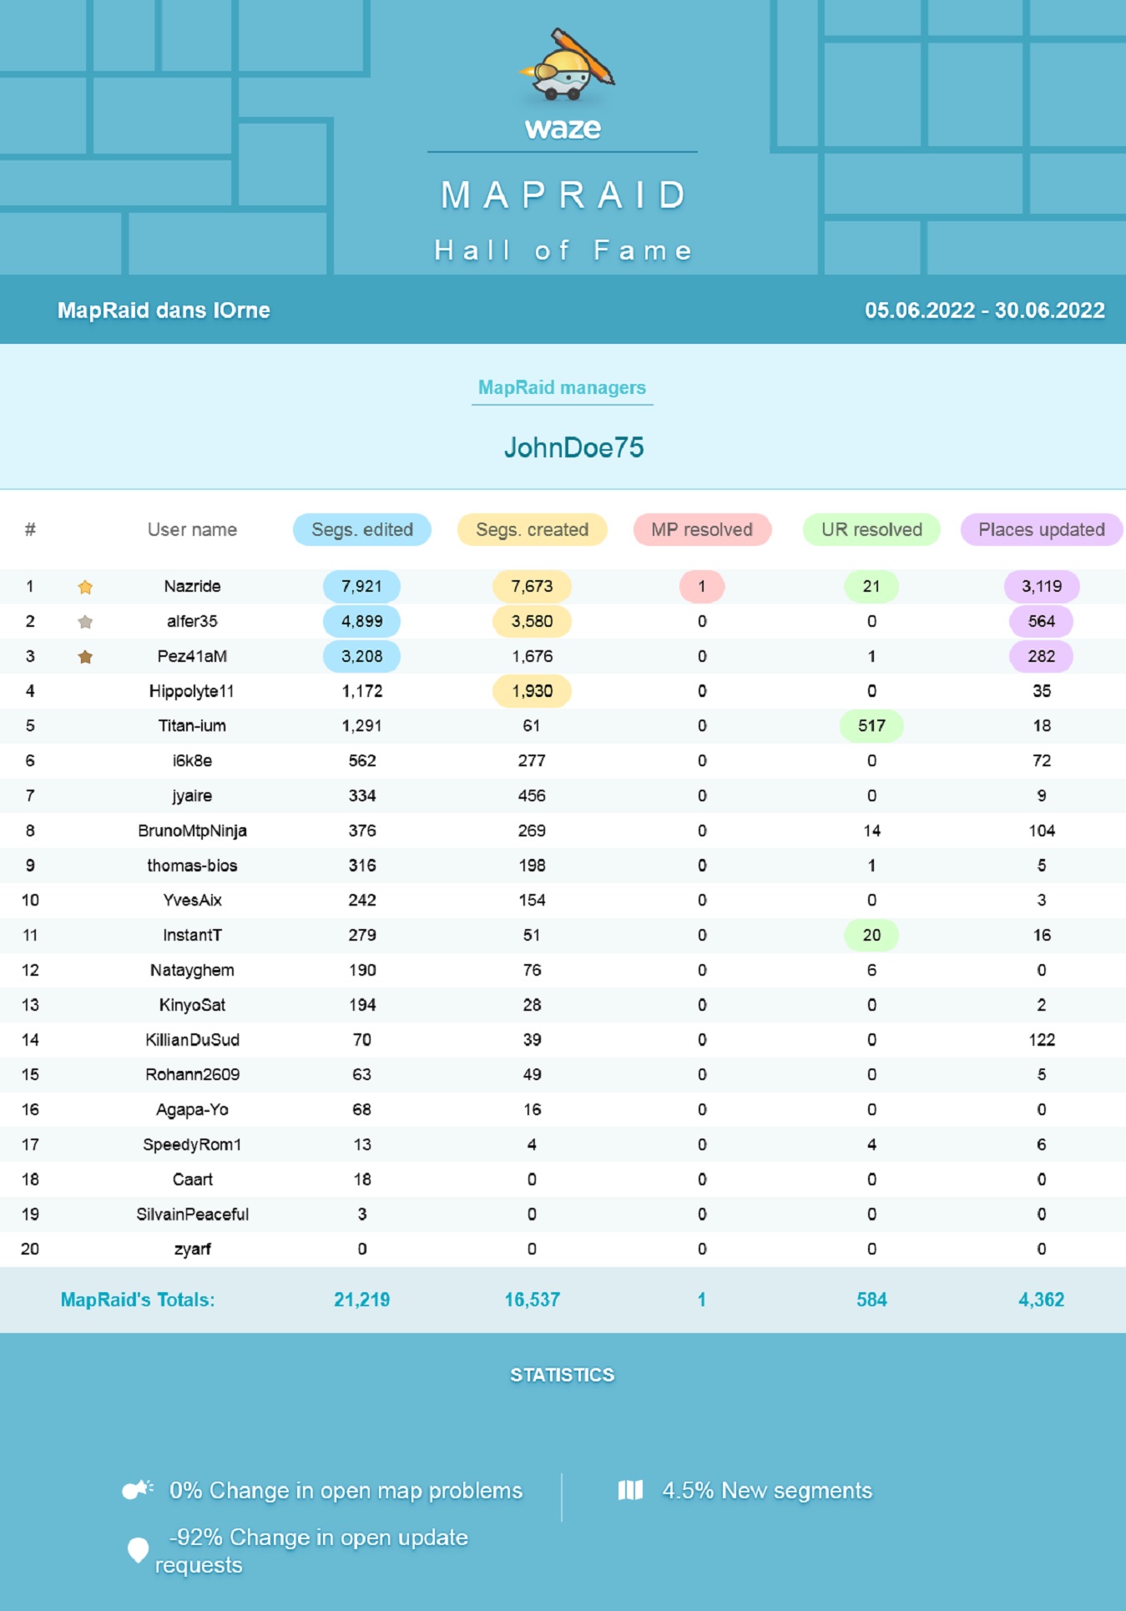Viewport: 1126px width, 1611px height.
Task: Click the gold star beside Nazride
Action: tap(85, 587)
